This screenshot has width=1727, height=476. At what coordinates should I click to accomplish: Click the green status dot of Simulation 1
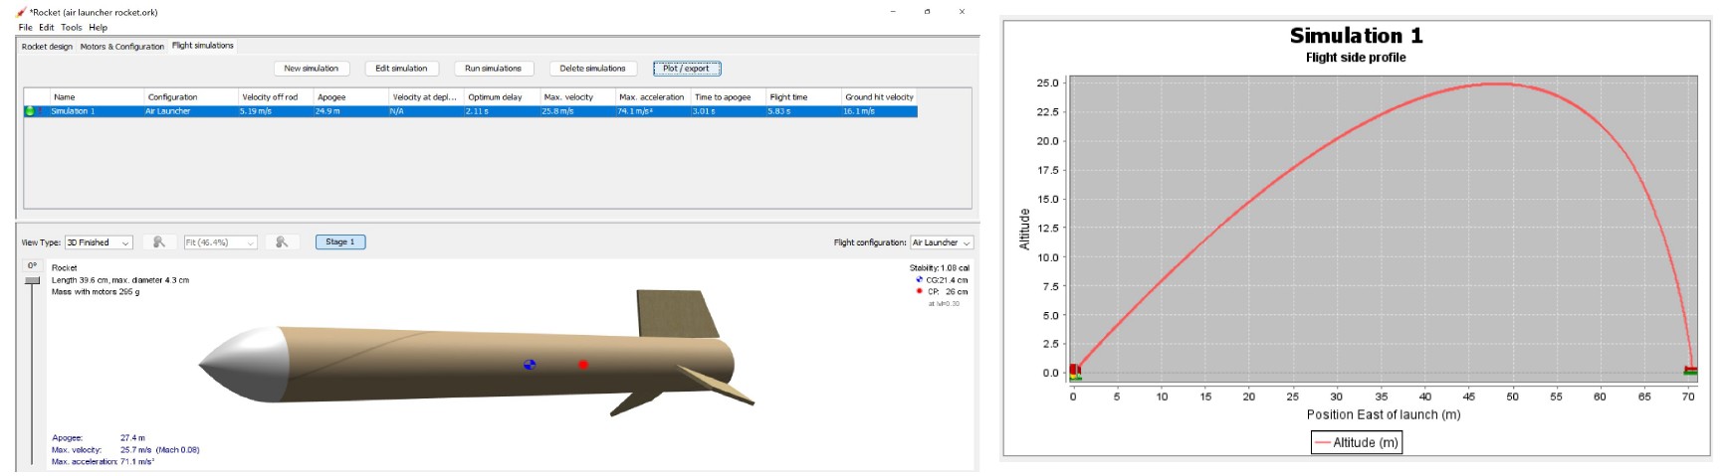[x=30, y=111]
